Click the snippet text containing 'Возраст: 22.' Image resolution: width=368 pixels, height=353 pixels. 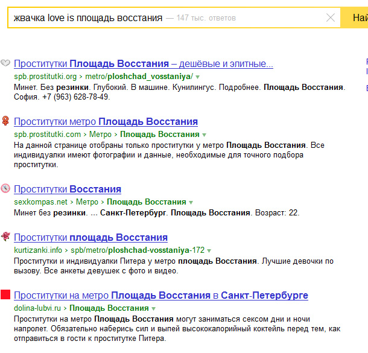(x=157, y=212)
